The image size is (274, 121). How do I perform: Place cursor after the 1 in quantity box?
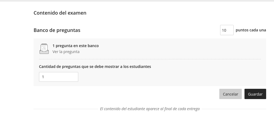coord(44,77)
